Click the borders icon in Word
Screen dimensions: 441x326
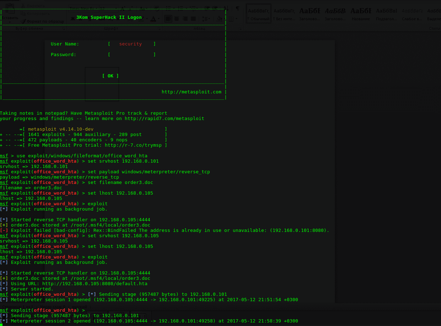pyautogui.click(x=232, y=18)
